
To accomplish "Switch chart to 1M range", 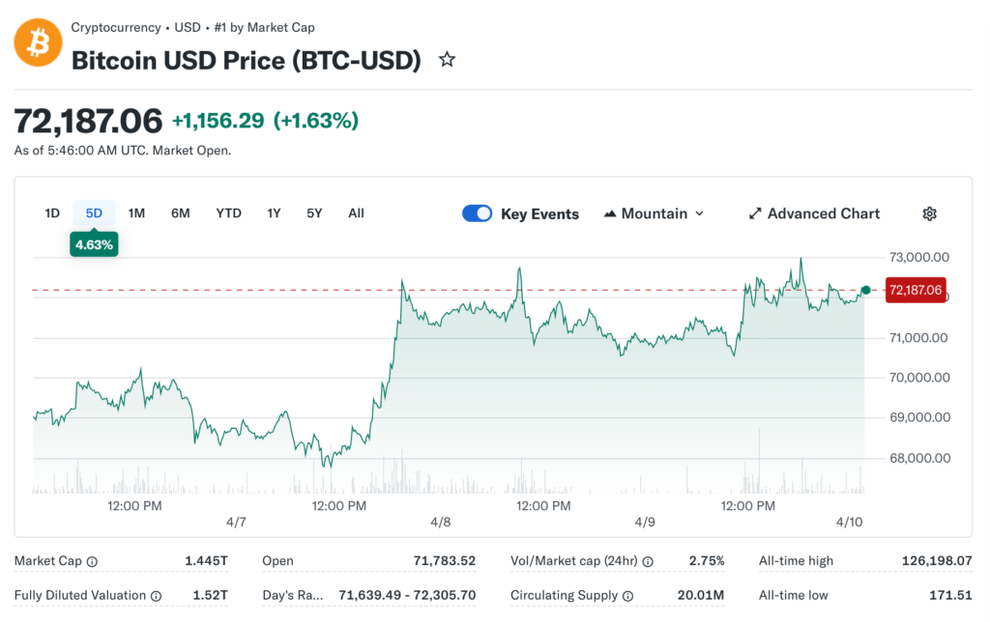I will 136,213.
